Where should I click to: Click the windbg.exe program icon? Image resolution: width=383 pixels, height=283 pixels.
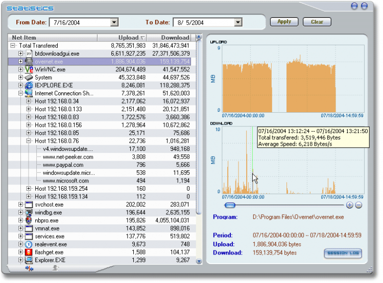point(29,213)
